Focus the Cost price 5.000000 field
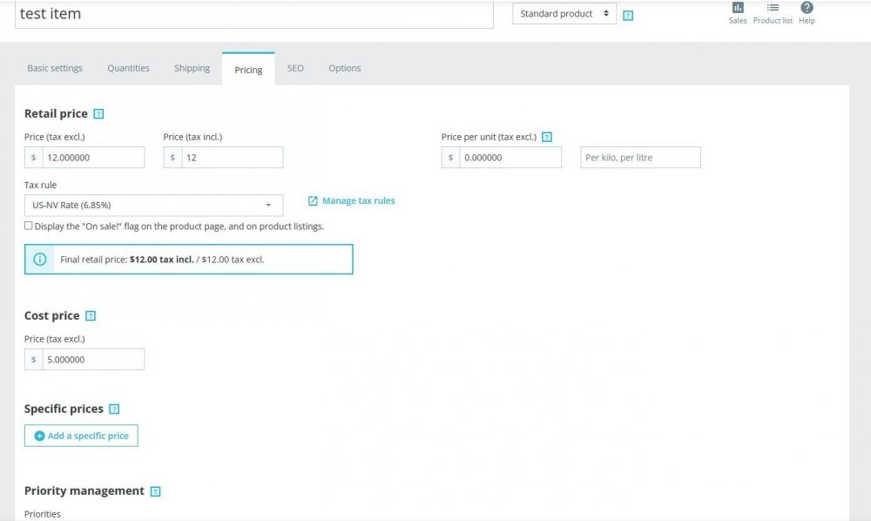Screen dimensions: 871x521 93,360
